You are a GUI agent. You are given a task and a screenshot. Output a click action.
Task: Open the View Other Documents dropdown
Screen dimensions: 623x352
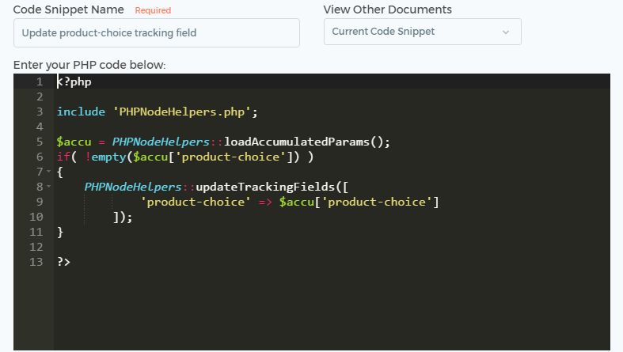pos(423,32)
